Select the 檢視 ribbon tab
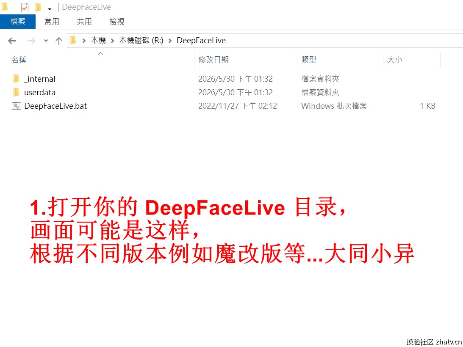Screen dimensions: 463x347 117,22
